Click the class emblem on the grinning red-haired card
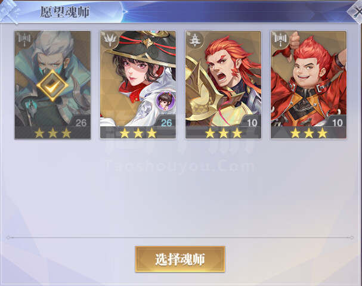The width and height of the screenshot is (362, 286). pos(280,39)
